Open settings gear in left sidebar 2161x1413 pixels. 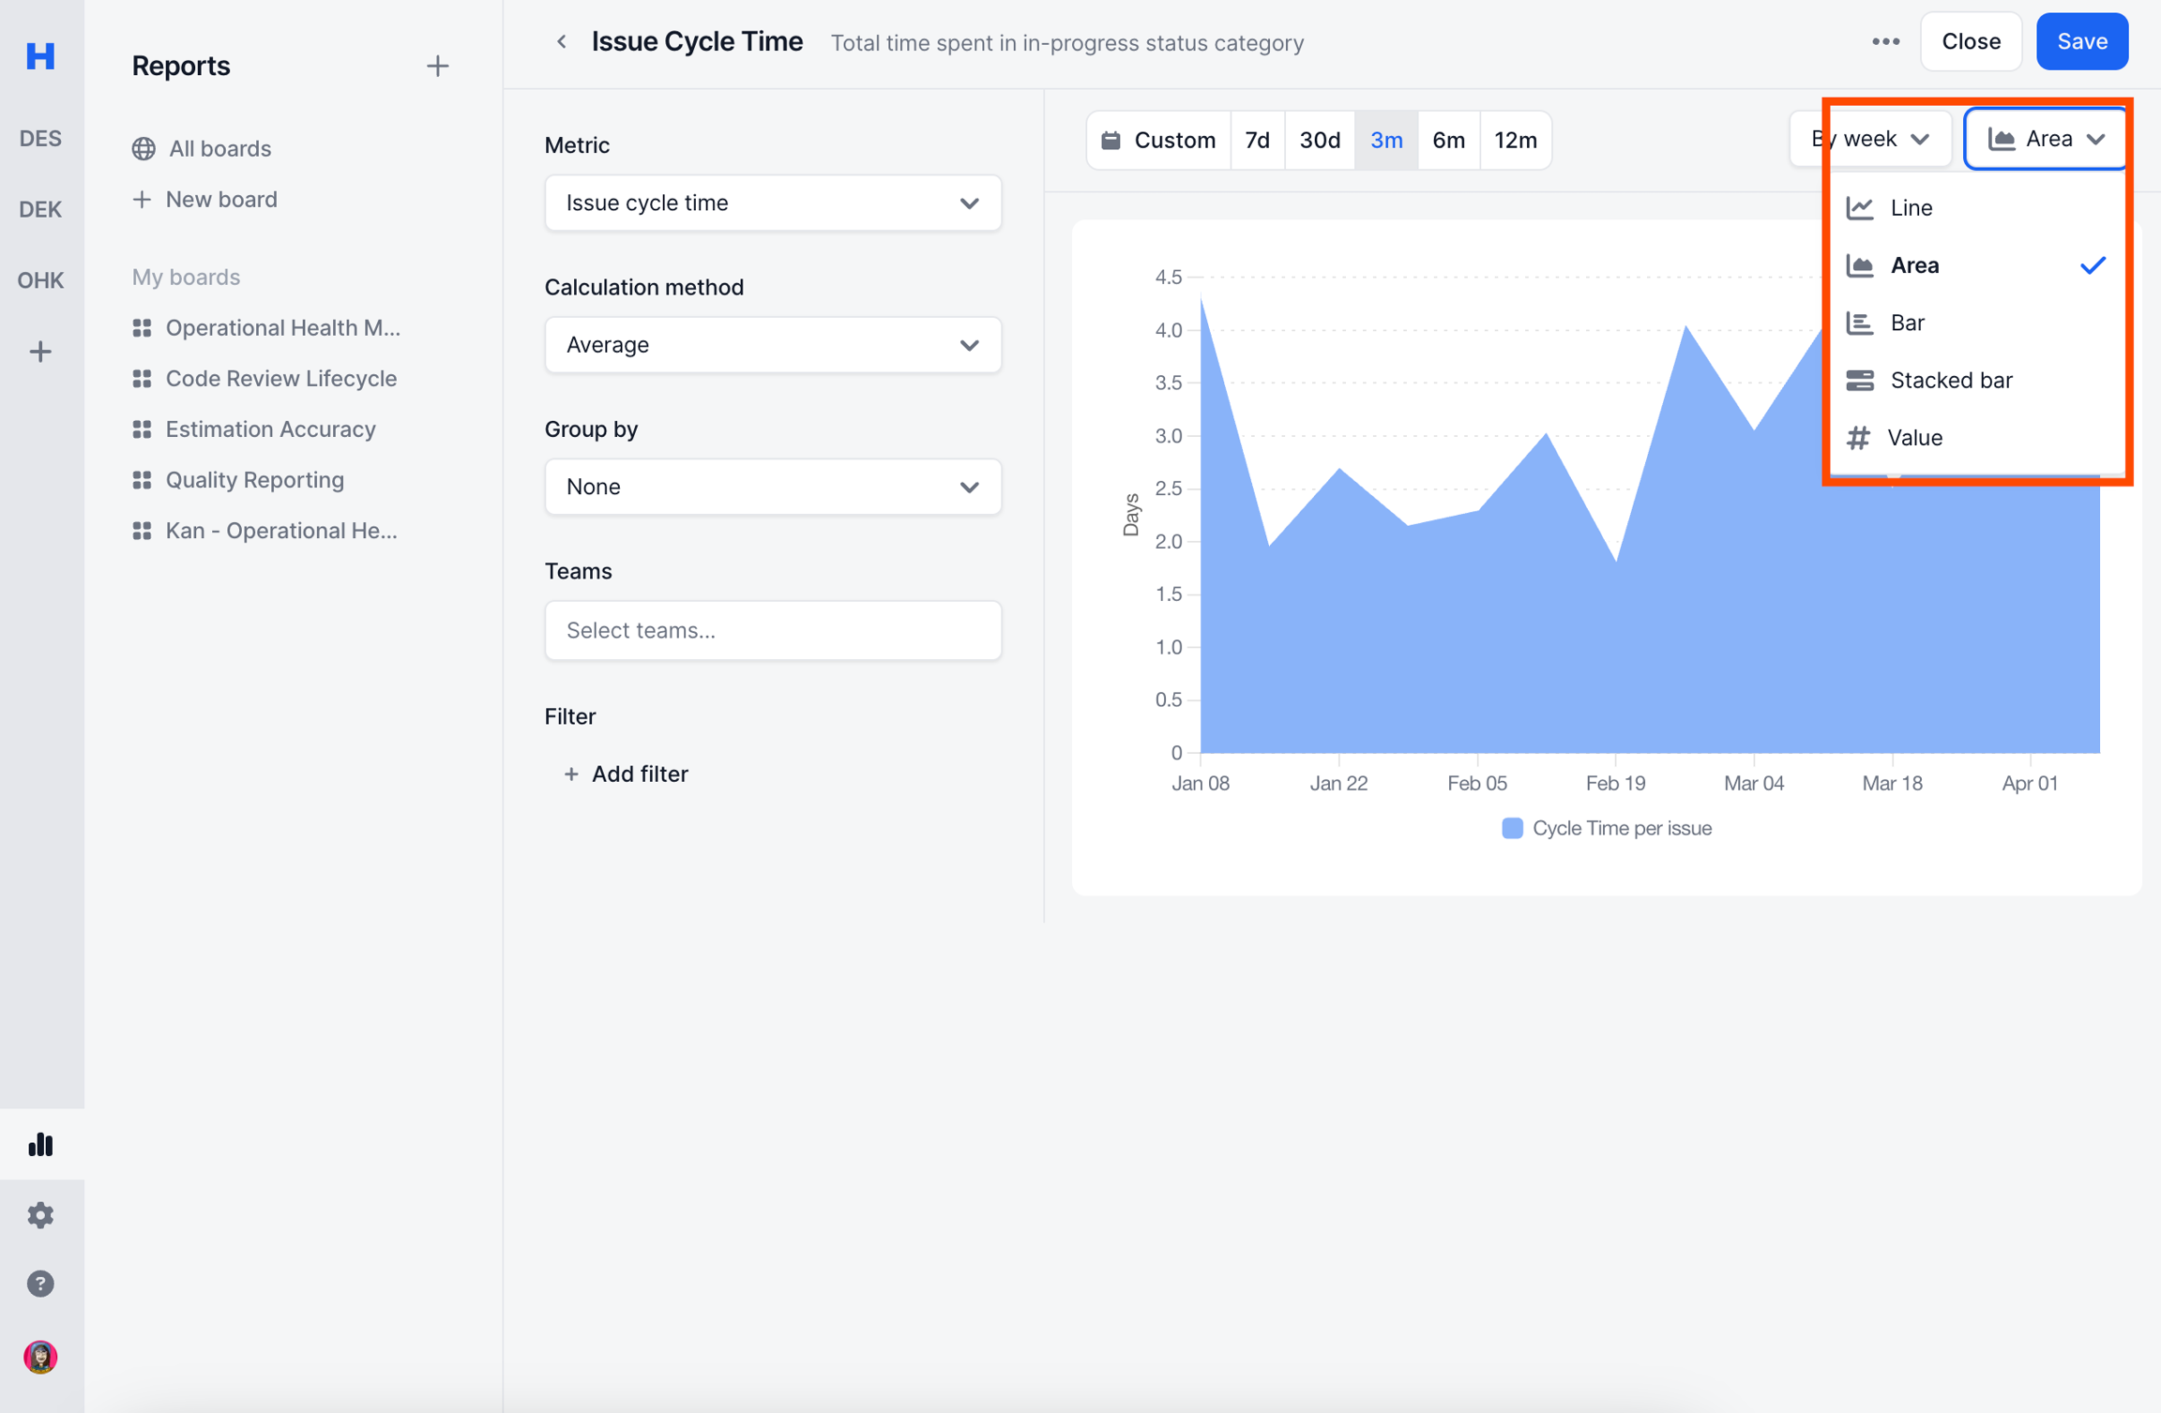click(40, 1214)
